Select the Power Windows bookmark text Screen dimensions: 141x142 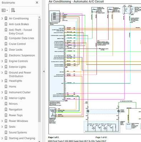click(19, 121)
